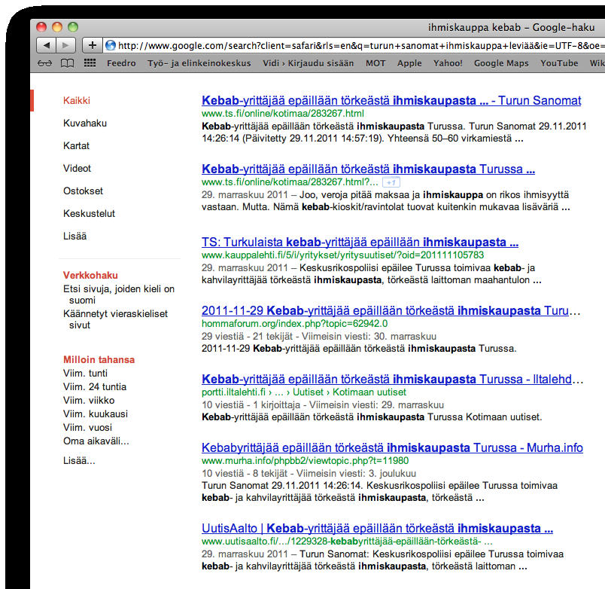Open second result titled Kebab-yrittäjää ... ihmiskaupasta Turussa ...
Viewport: 605px width, 589px height.
click(369, 169)
